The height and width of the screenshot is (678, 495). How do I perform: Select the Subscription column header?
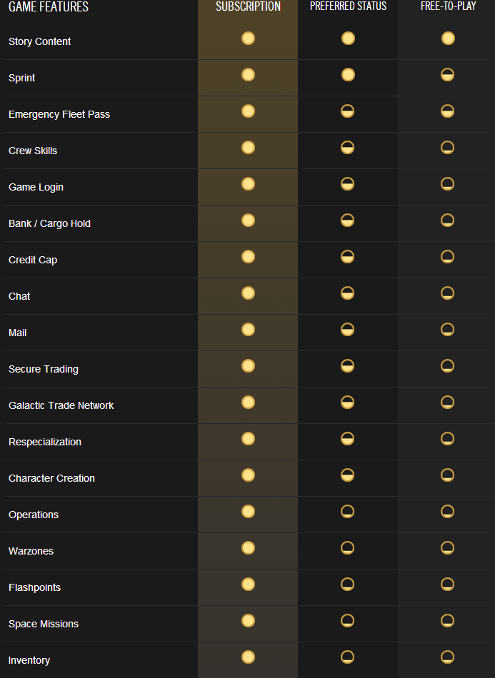[248, 6]
